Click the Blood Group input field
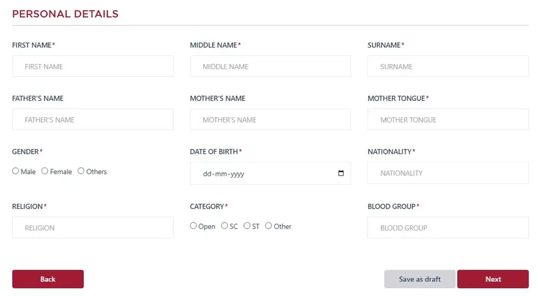This screenshot has height=297, width=538. pyautogui.click(x=448, y=227)
